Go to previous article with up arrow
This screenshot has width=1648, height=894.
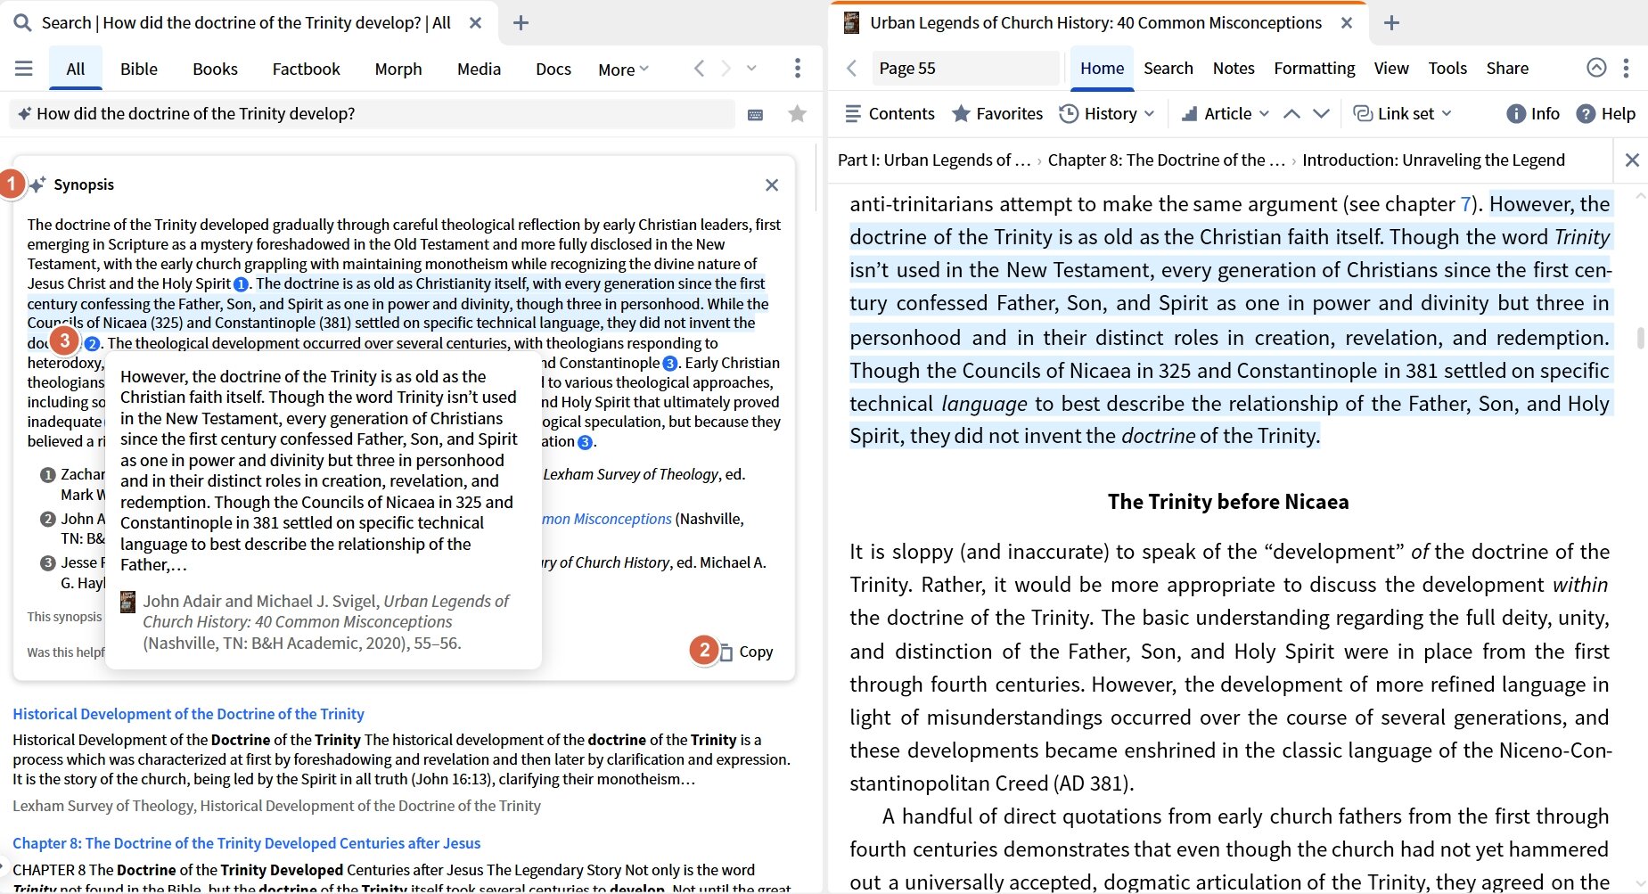coord(1291,113)
